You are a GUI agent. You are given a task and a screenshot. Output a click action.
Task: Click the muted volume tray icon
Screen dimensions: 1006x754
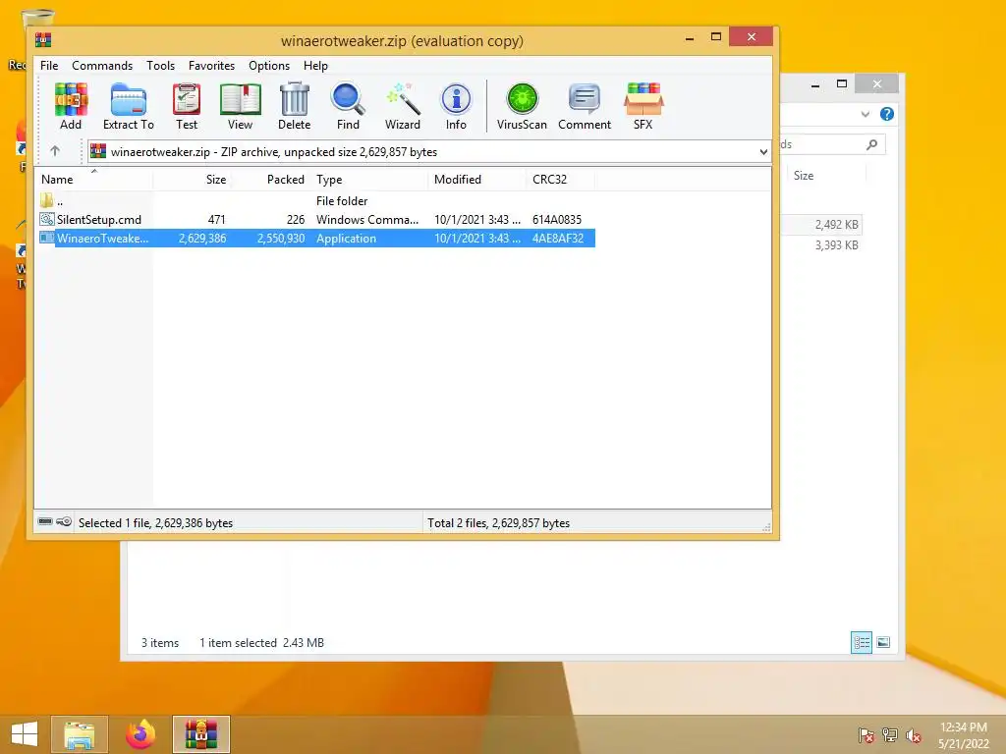click(x=914, y=735)
